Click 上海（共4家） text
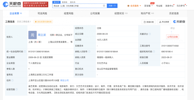Viewport: 194px width, 100px height. pos(35,42)
